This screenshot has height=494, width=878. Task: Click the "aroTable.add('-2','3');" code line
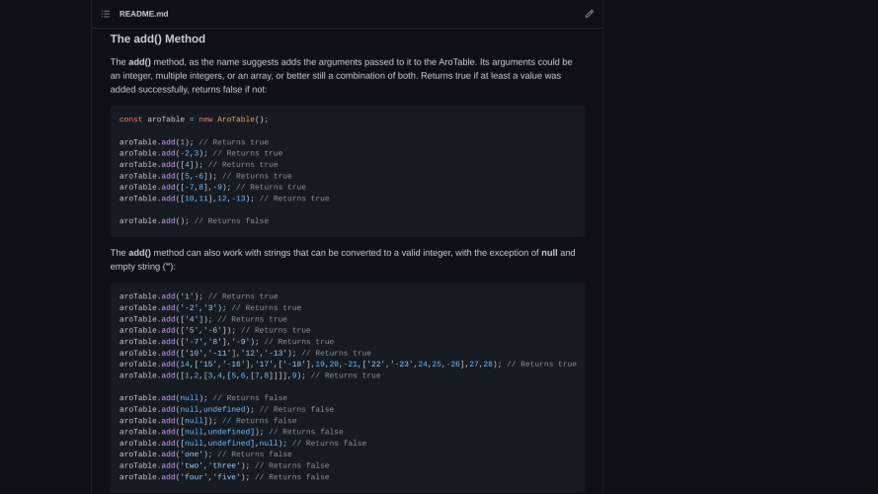[x=210, y=308]
